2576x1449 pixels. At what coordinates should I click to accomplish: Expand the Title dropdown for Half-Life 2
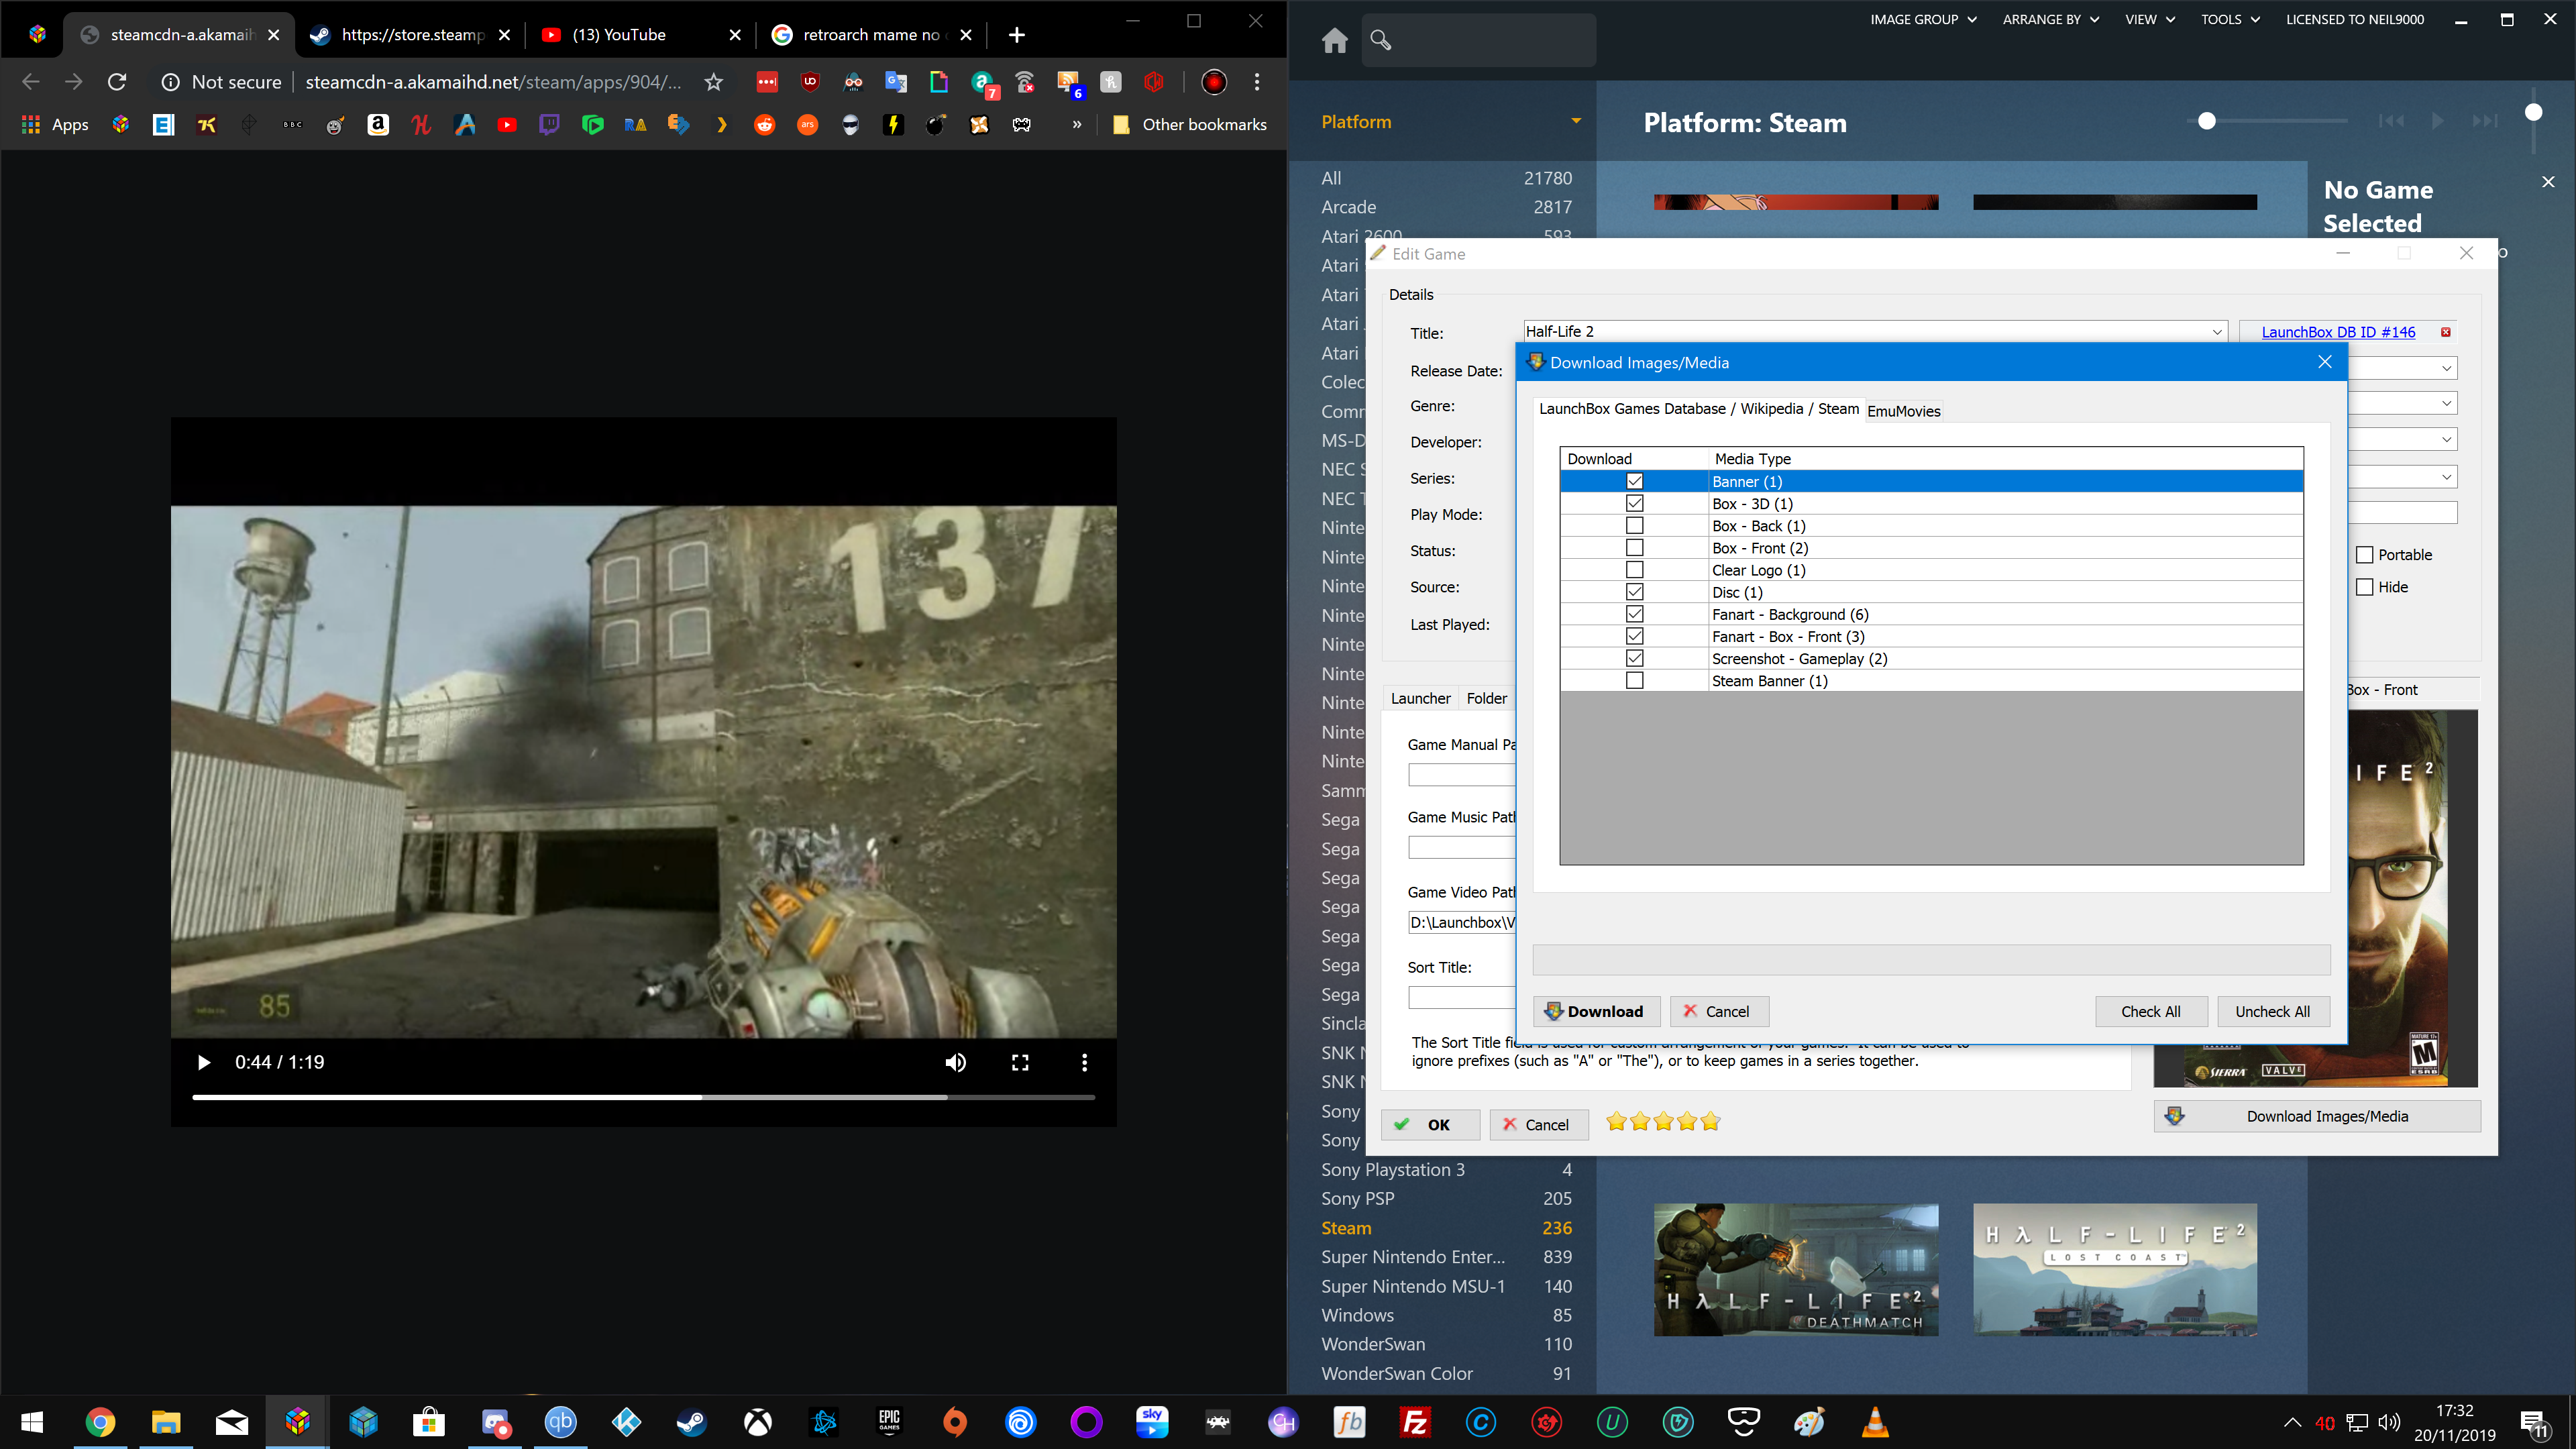(x=2216, y=332)
